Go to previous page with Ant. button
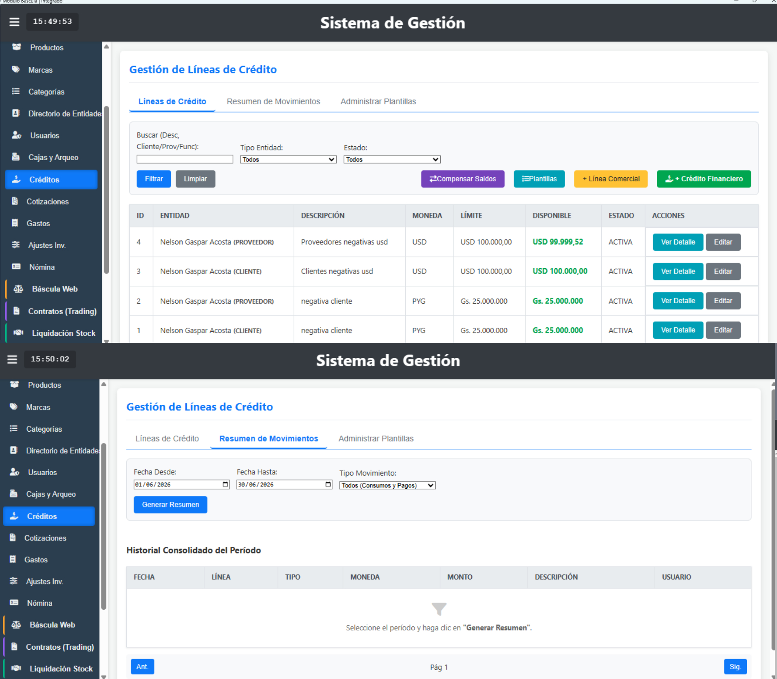The height and width of the screenshot is (679, 777). [142, 667]
